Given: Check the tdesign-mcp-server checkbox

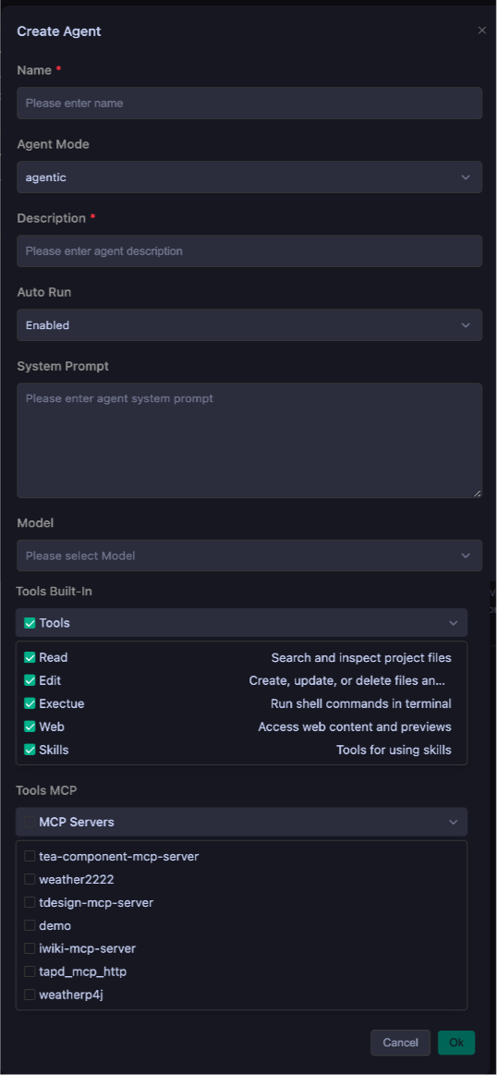Looking at the screenshot, I should [x=30, y=902].
